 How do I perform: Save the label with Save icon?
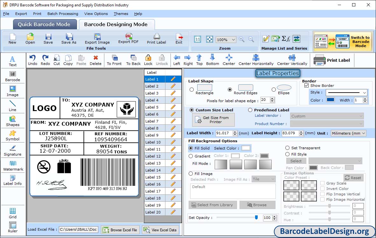48,39
